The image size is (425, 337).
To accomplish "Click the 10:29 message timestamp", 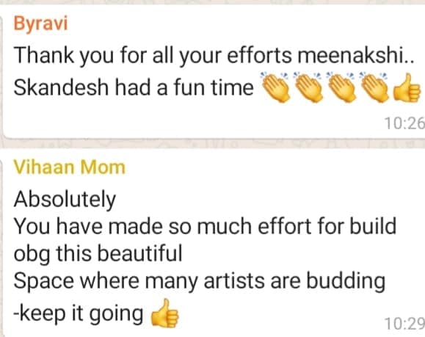I will tap(404, 324).
